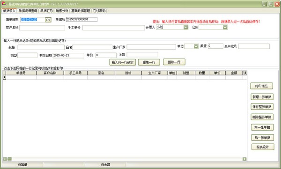Switch to the 销售分析 tab
The image size is (281, 169).
(x=62, y=11)
